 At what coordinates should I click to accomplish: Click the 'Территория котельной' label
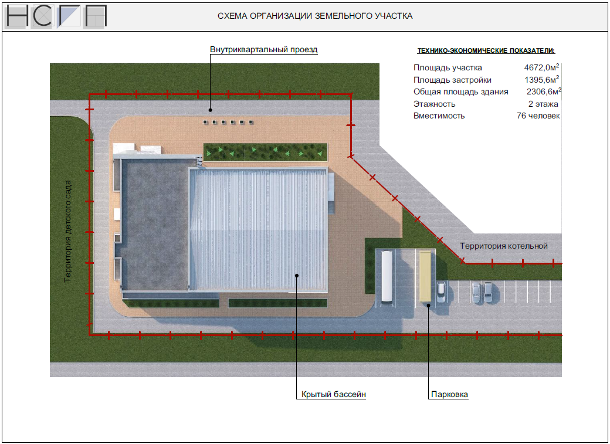503,246
